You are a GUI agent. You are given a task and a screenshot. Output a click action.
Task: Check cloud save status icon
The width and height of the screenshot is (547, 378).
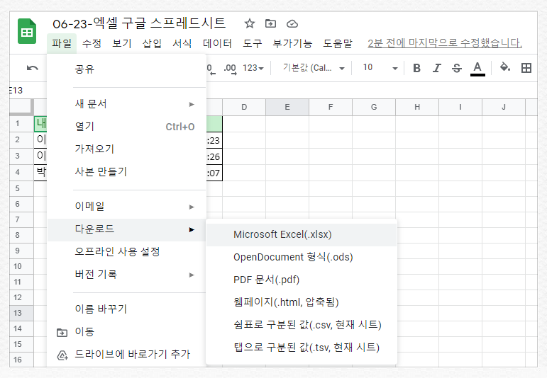[292, 23]
